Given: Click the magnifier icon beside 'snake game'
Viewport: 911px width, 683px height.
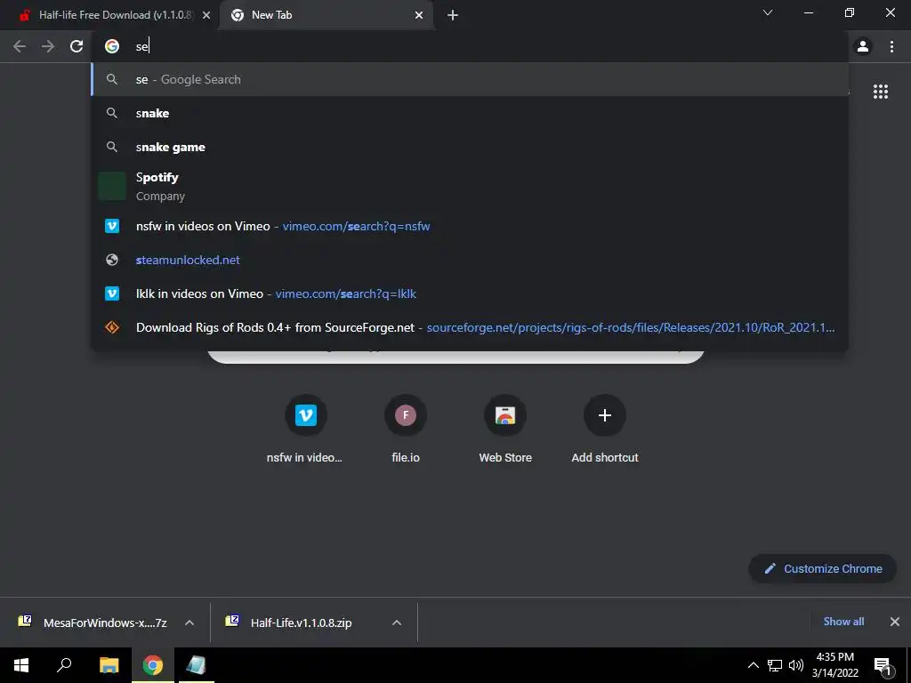Looking at the screenshot, I should [x=112, y=147].
